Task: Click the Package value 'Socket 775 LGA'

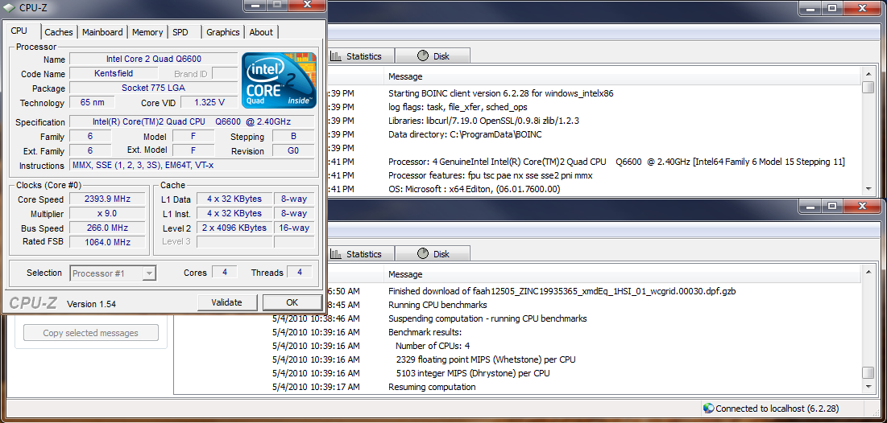Action: point(153,88)
